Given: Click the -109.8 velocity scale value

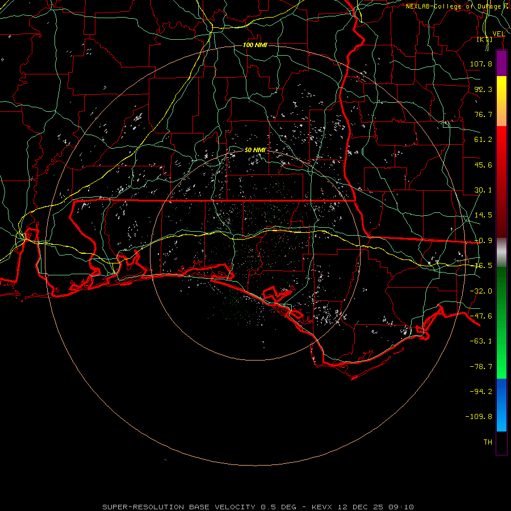Looking at the screenshot, I should 479,417.
